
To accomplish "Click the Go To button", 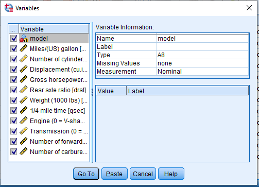I will coord(86,174).
